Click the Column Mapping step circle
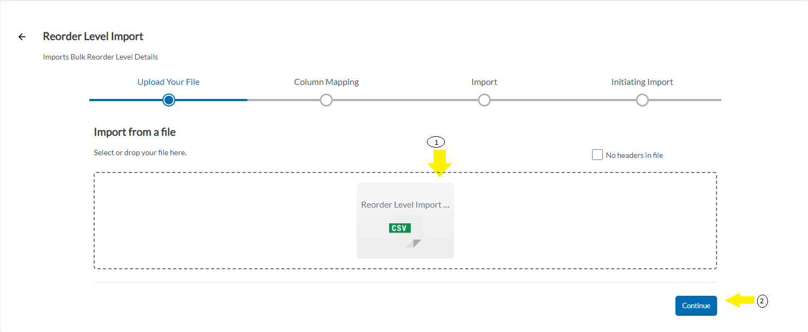Image resolution: width=808 pixels, height=332 pixels. [x=326, y=100]
